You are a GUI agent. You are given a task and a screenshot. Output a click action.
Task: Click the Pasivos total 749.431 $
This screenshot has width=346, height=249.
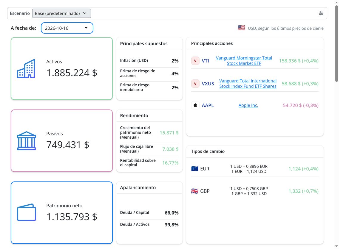tap(68, 145)
